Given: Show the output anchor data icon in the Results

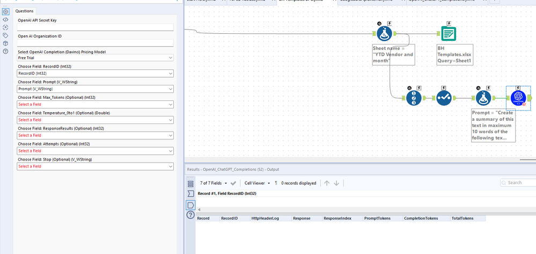Looking at the screenshot, I should click(191, 205).
